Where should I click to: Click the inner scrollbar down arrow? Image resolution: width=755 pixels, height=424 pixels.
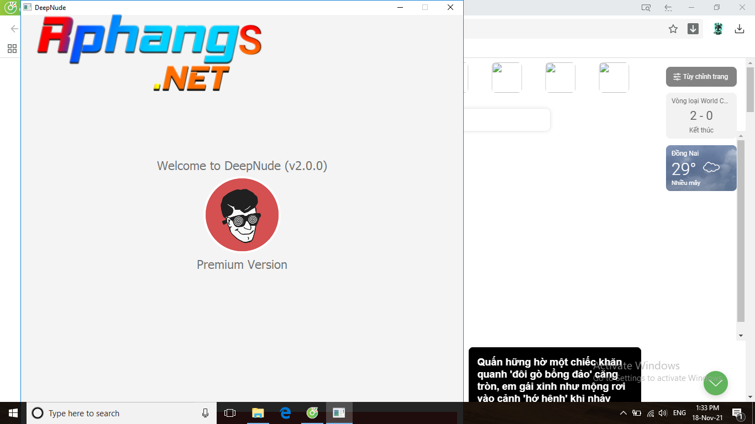click(x=741, y=336)
